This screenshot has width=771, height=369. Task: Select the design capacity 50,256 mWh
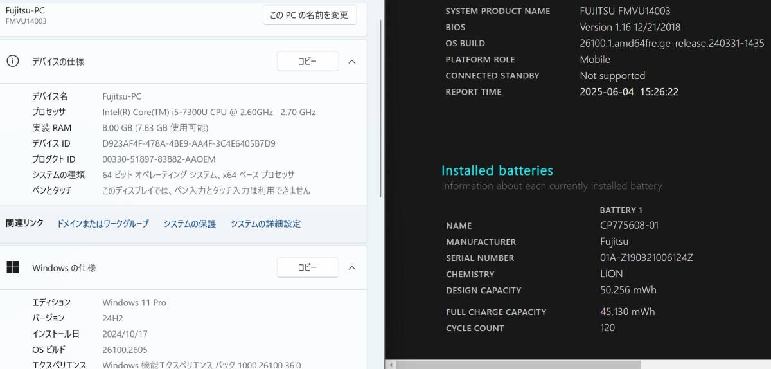coord(628,290)
